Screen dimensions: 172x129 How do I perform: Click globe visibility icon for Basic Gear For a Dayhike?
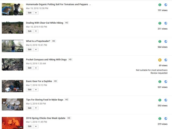point(166,82)
